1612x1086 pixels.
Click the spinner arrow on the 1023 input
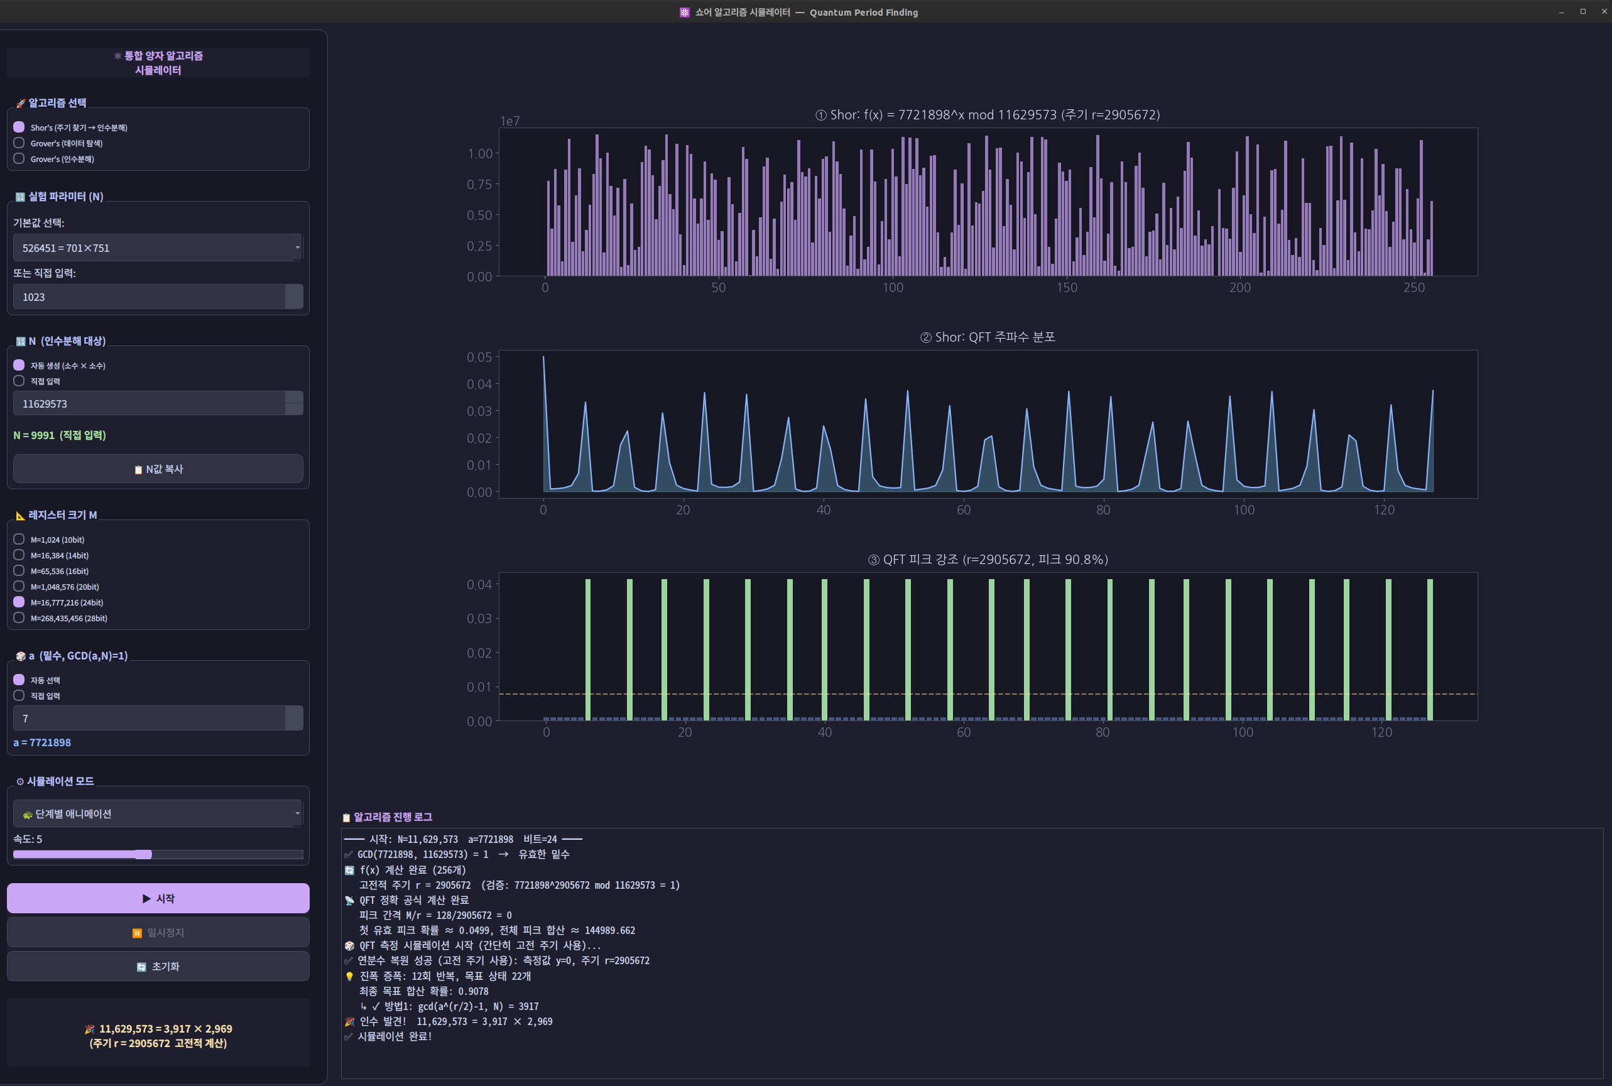point(294,296)
